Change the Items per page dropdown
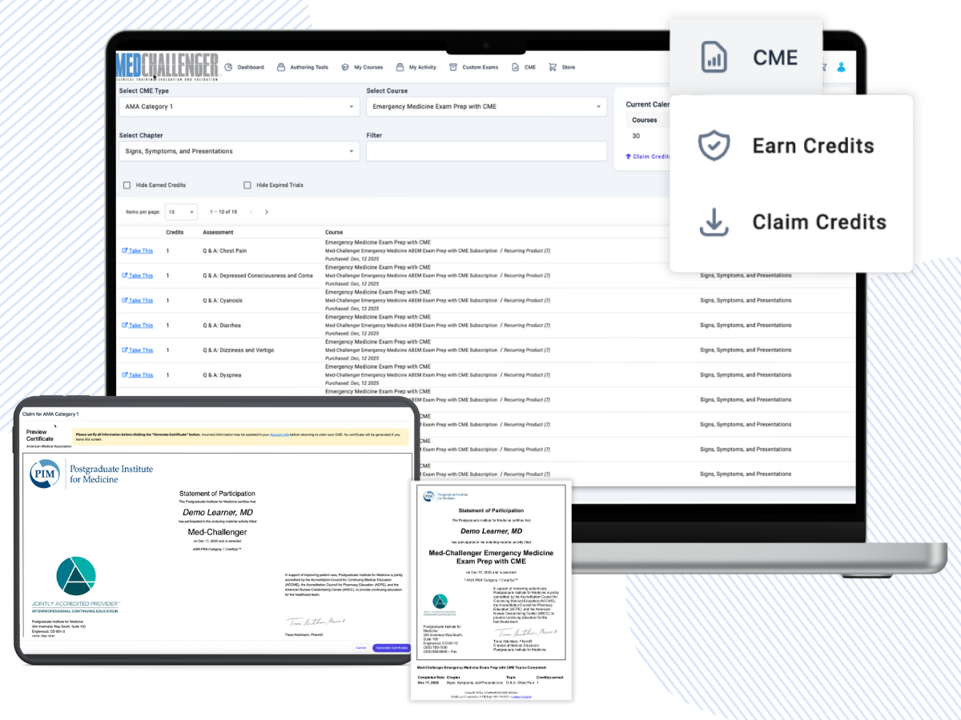Screen dimensions: 961x720 [181, 211]
